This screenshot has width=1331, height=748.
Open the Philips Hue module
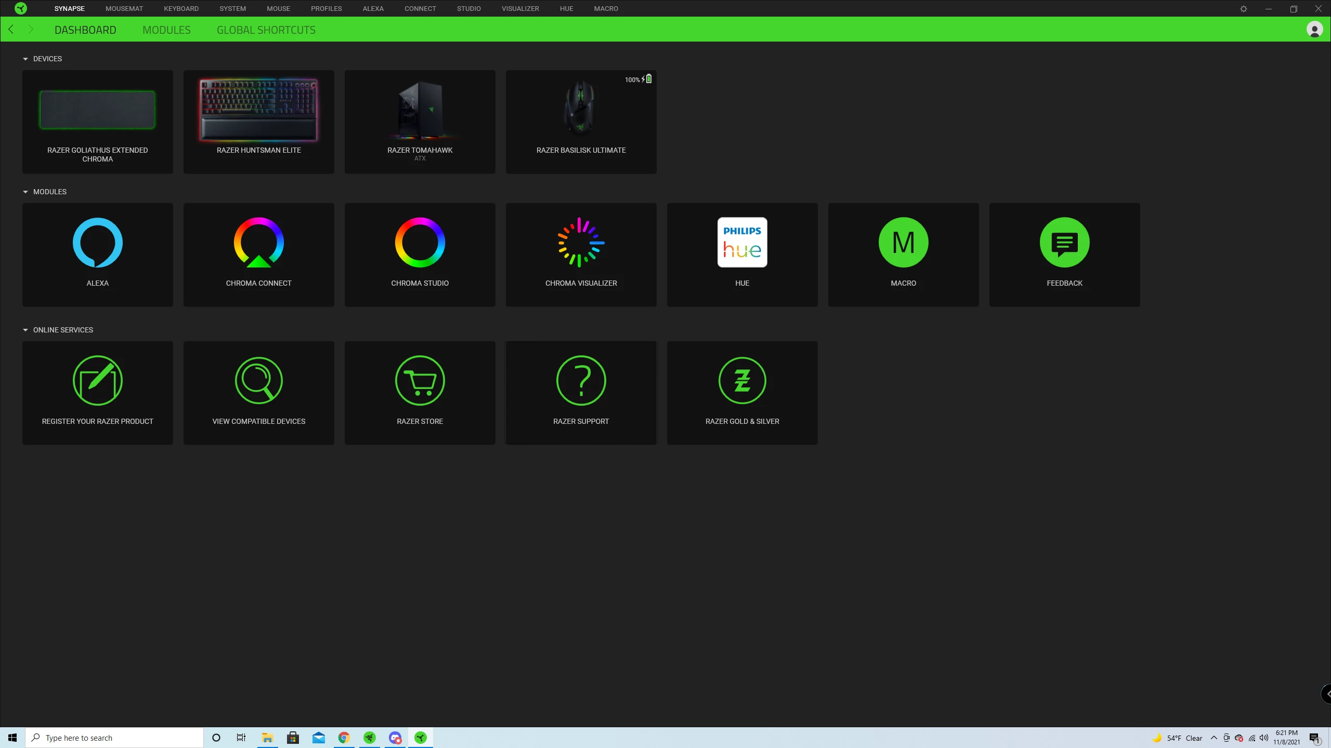[742, 243]
